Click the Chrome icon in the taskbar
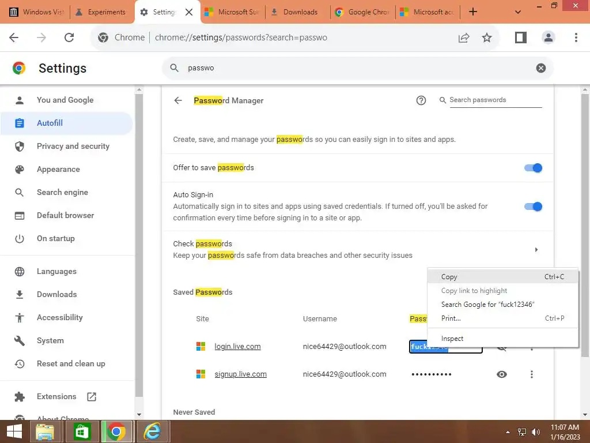The image size is (590, 443). pyautogui.click(x=116, y=431)
